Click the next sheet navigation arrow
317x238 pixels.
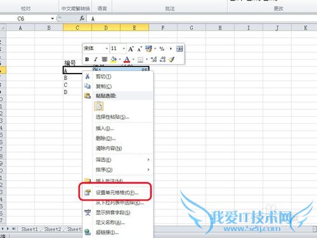coord(8,228)
